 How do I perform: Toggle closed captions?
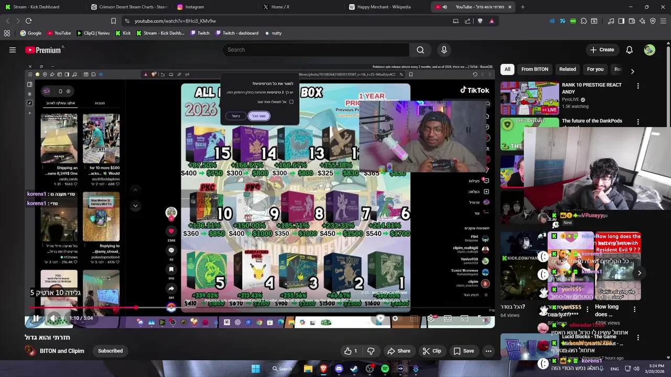[x=414, y=318]
